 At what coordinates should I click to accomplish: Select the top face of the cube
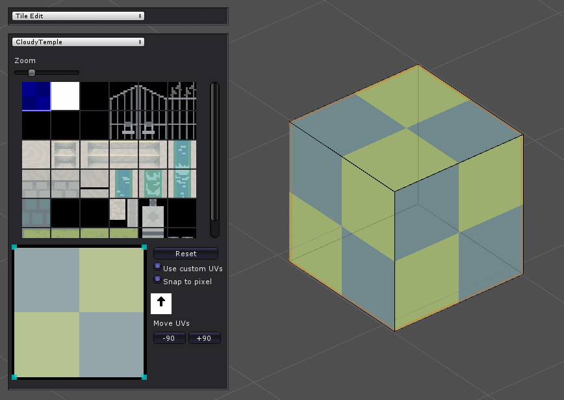[407, 128]
